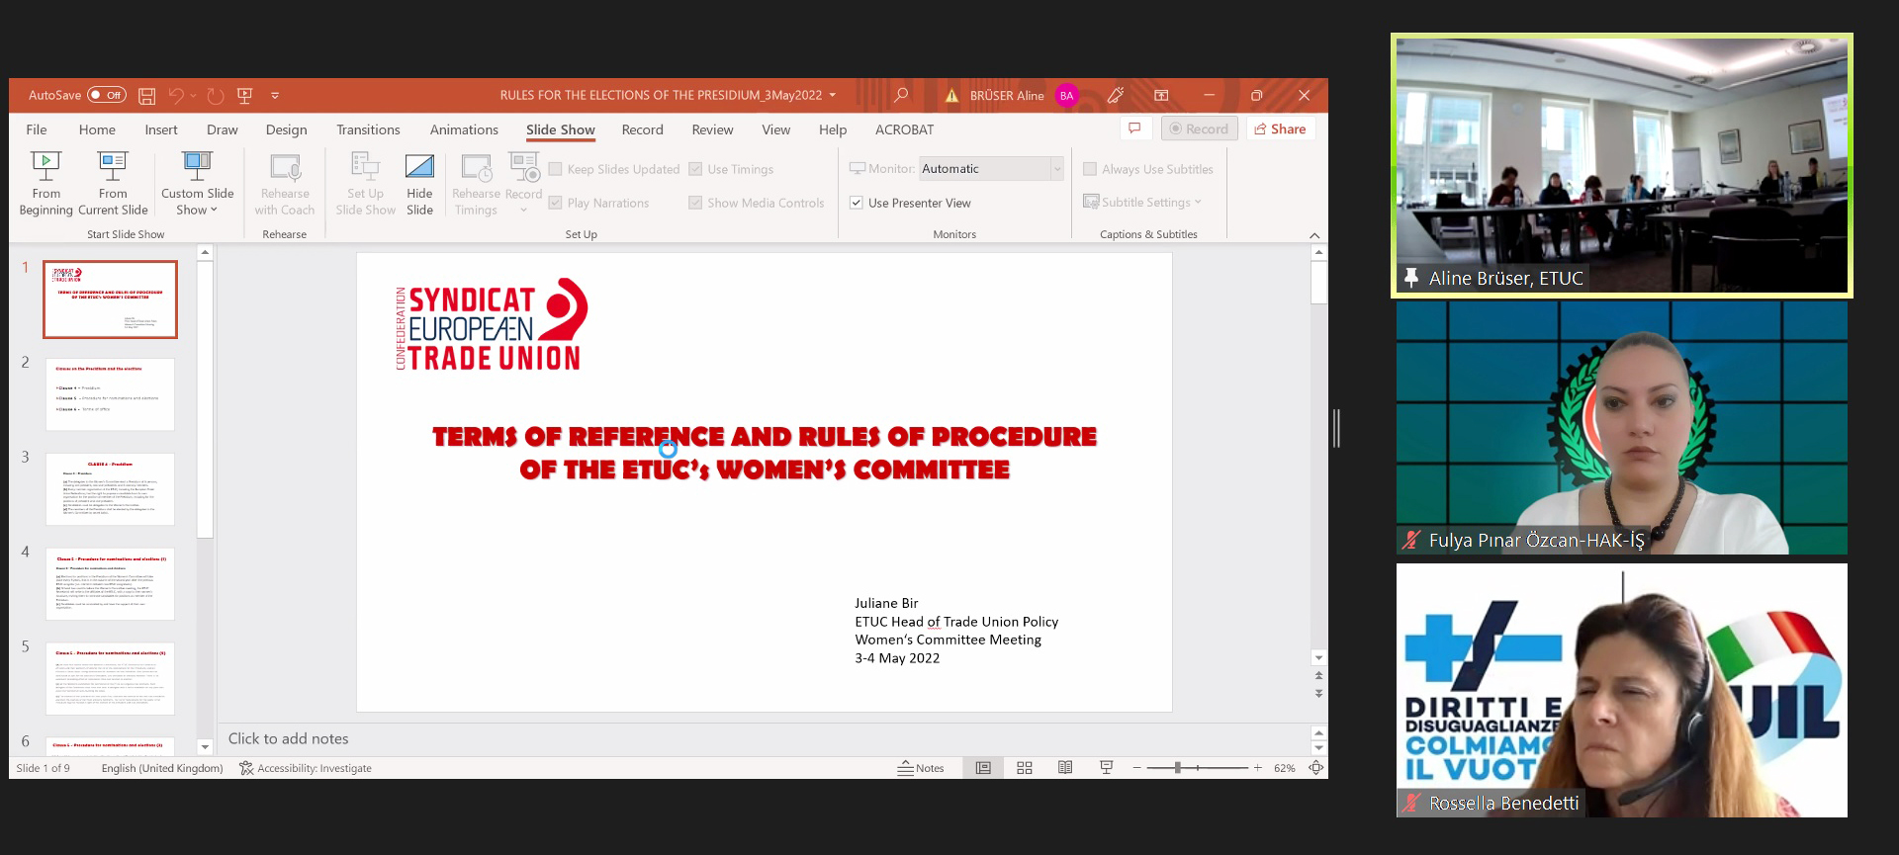Click the Undo arrow icon
The height and width of the screenshot is (855, 1899).
point(176,96)
